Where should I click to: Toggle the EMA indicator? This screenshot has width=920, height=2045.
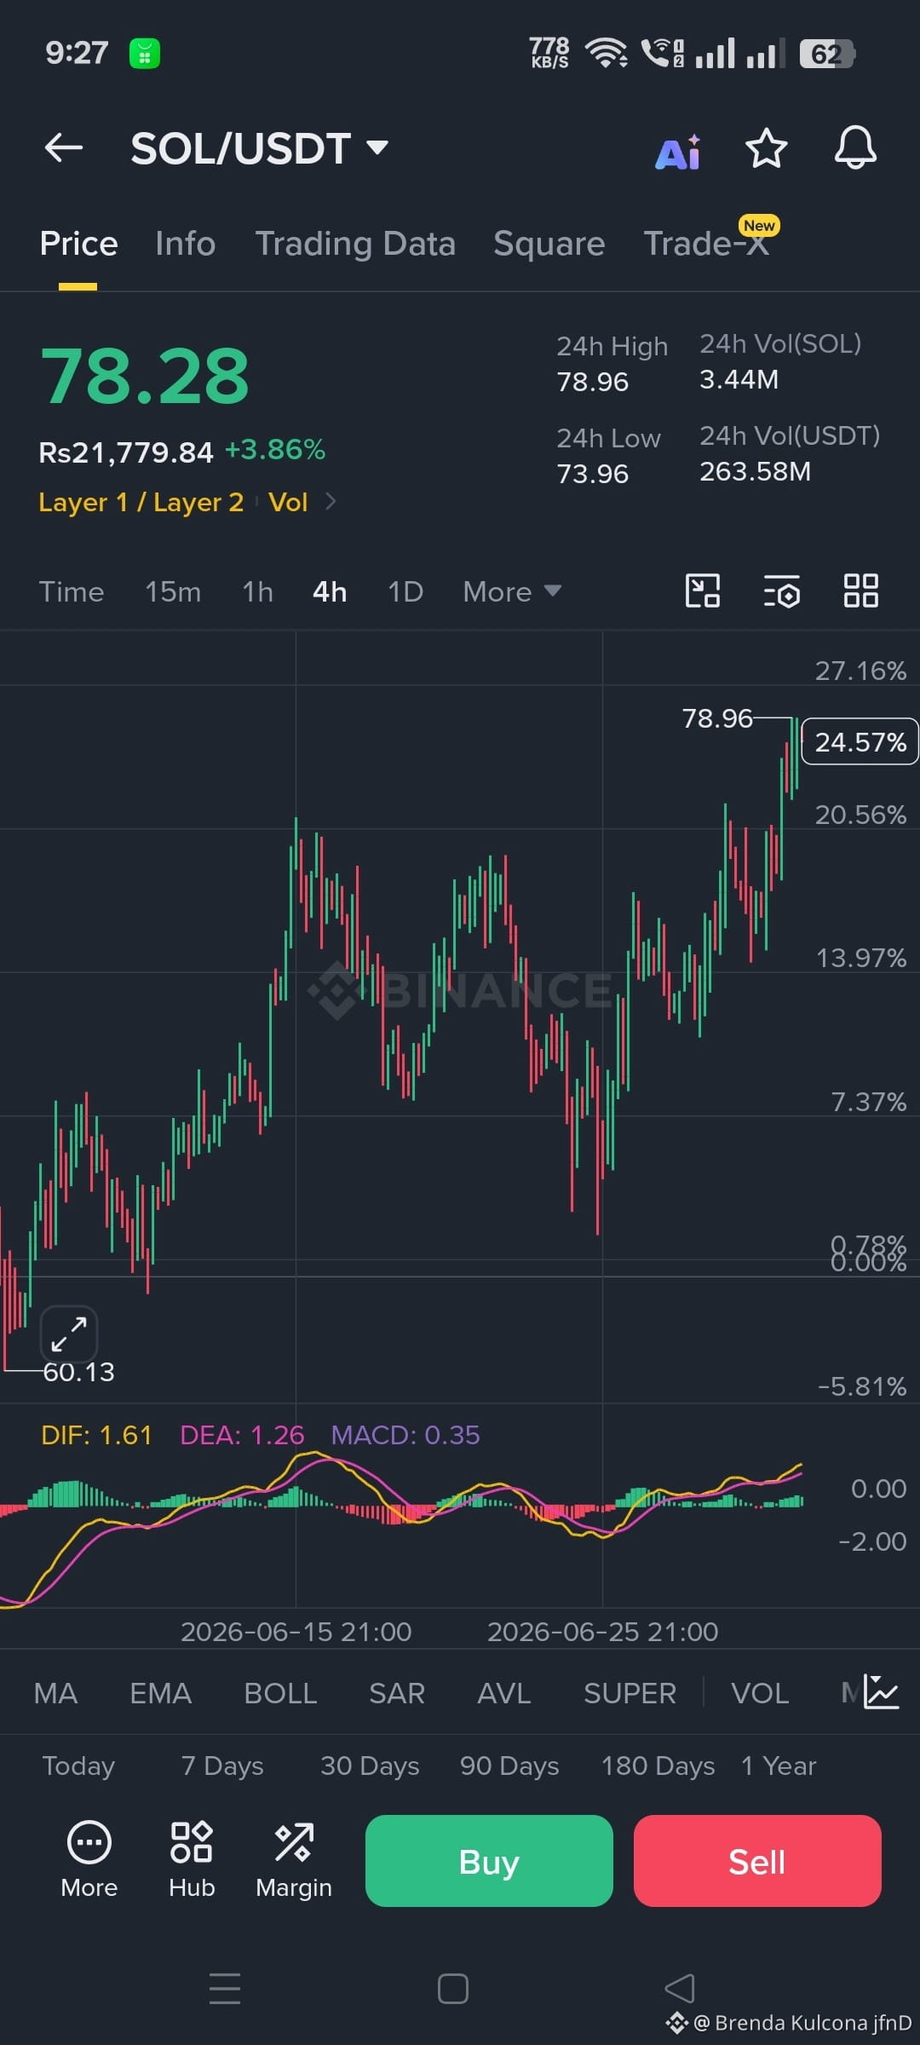[160, 1693]
